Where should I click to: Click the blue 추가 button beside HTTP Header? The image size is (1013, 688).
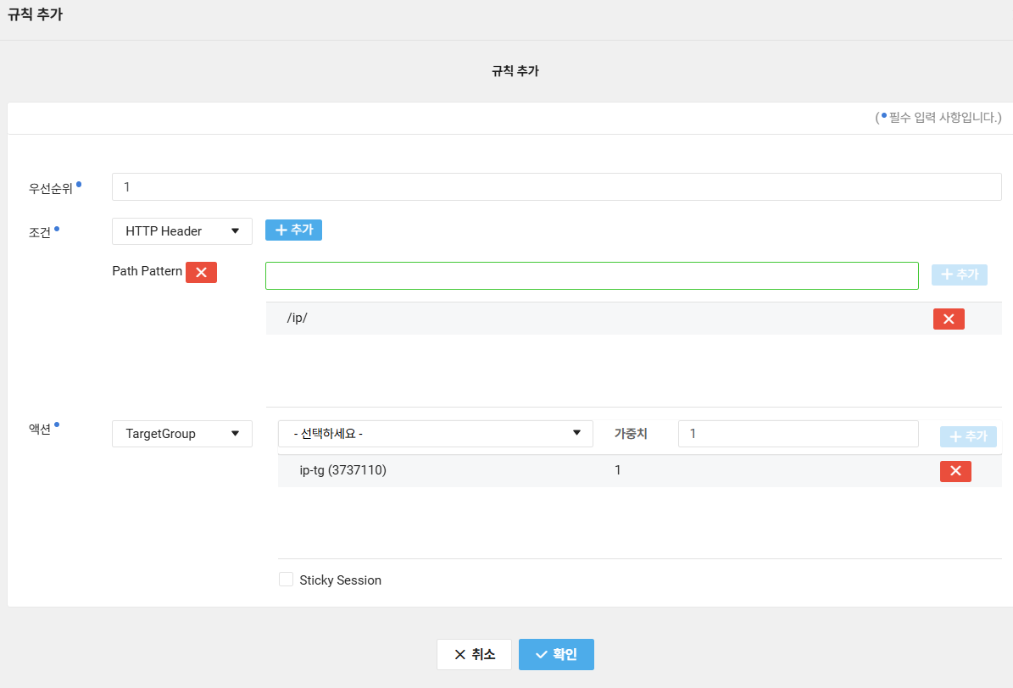click(293, 230)
